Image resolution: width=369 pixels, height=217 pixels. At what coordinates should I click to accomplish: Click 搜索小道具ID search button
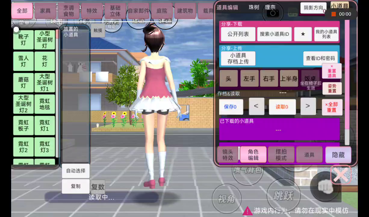(274, 34)
